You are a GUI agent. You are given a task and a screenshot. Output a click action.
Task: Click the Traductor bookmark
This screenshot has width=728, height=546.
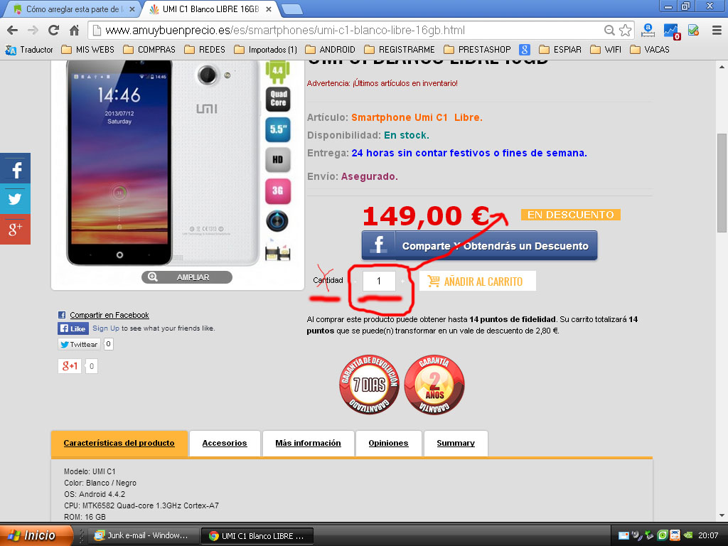(x=28, y=50)
